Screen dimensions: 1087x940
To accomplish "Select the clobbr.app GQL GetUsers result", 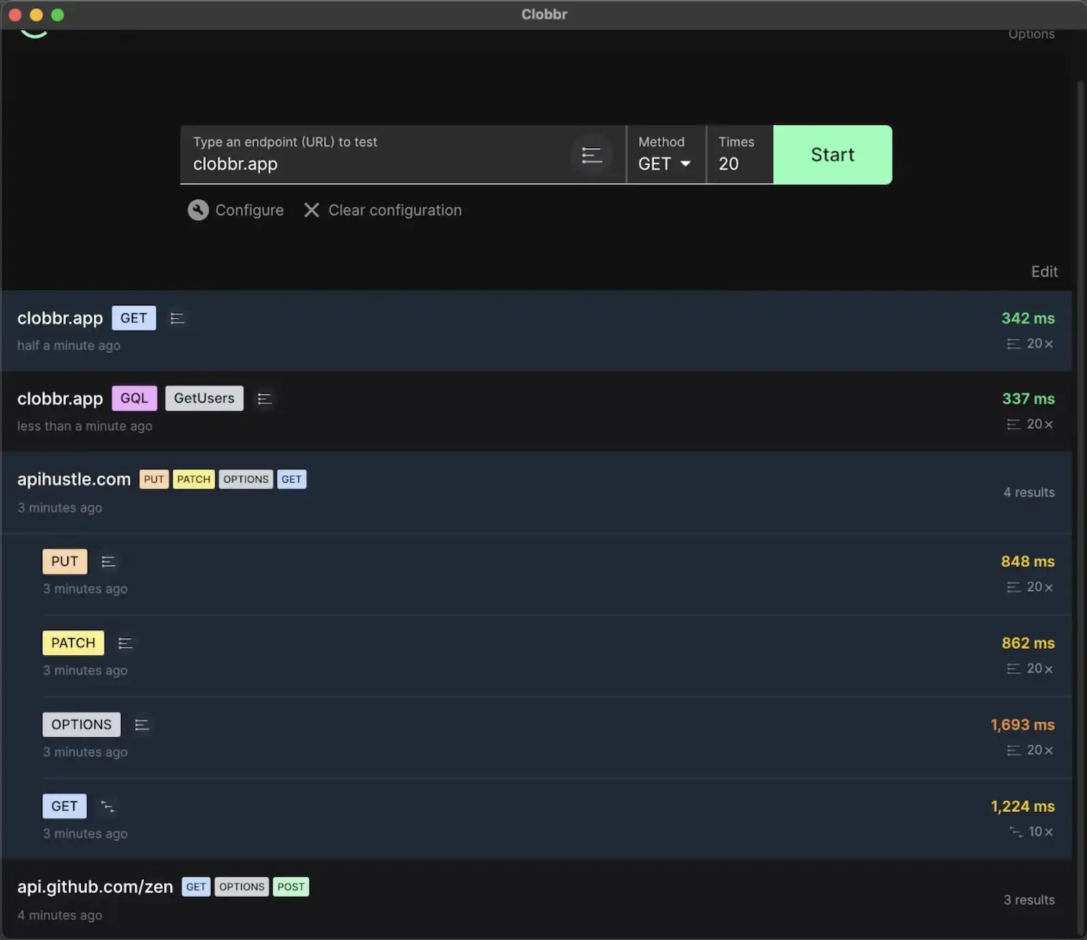I will pos(543,411).
